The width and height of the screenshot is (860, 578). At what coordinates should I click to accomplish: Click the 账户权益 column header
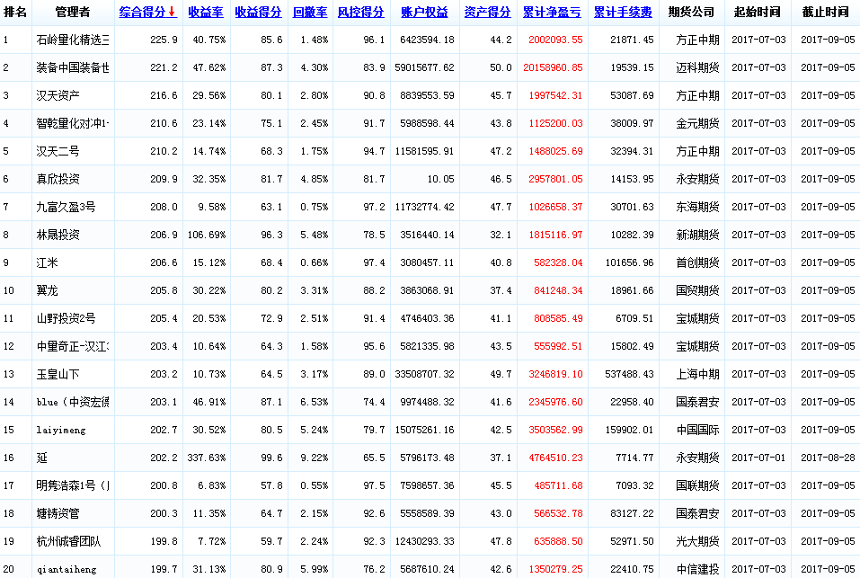pos(424,12)
